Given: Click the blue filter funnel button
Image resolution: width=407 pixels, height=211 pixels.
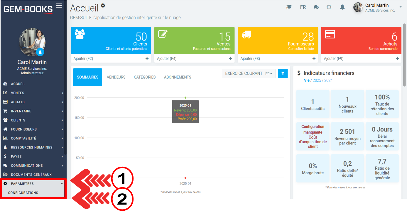Looking at the screenshot, I should (283, 73).
